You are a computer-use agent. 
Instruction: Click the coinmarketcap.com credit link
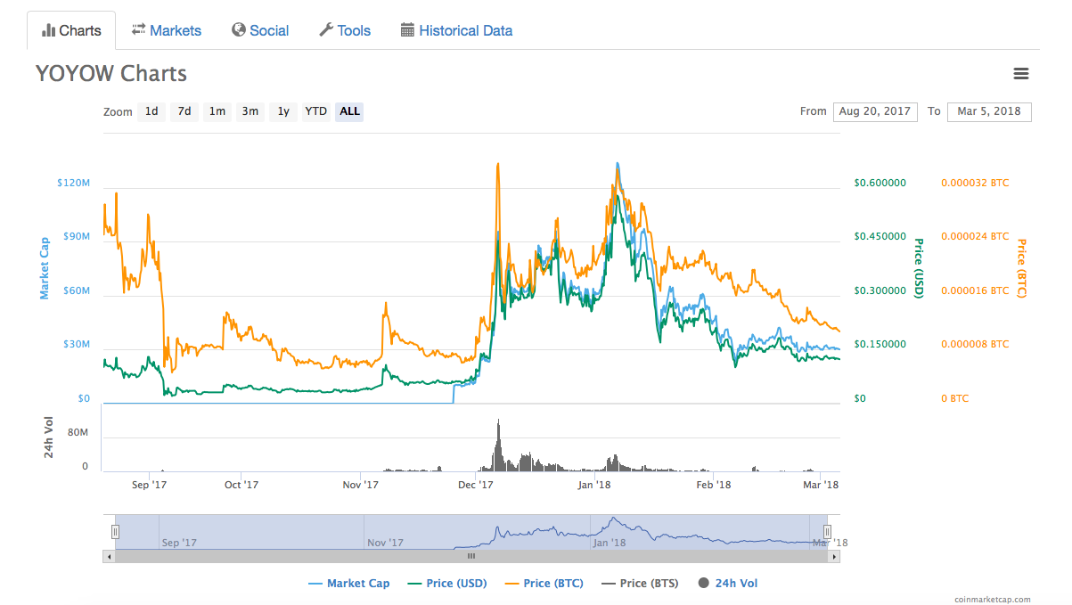click(x=992, y=600)
